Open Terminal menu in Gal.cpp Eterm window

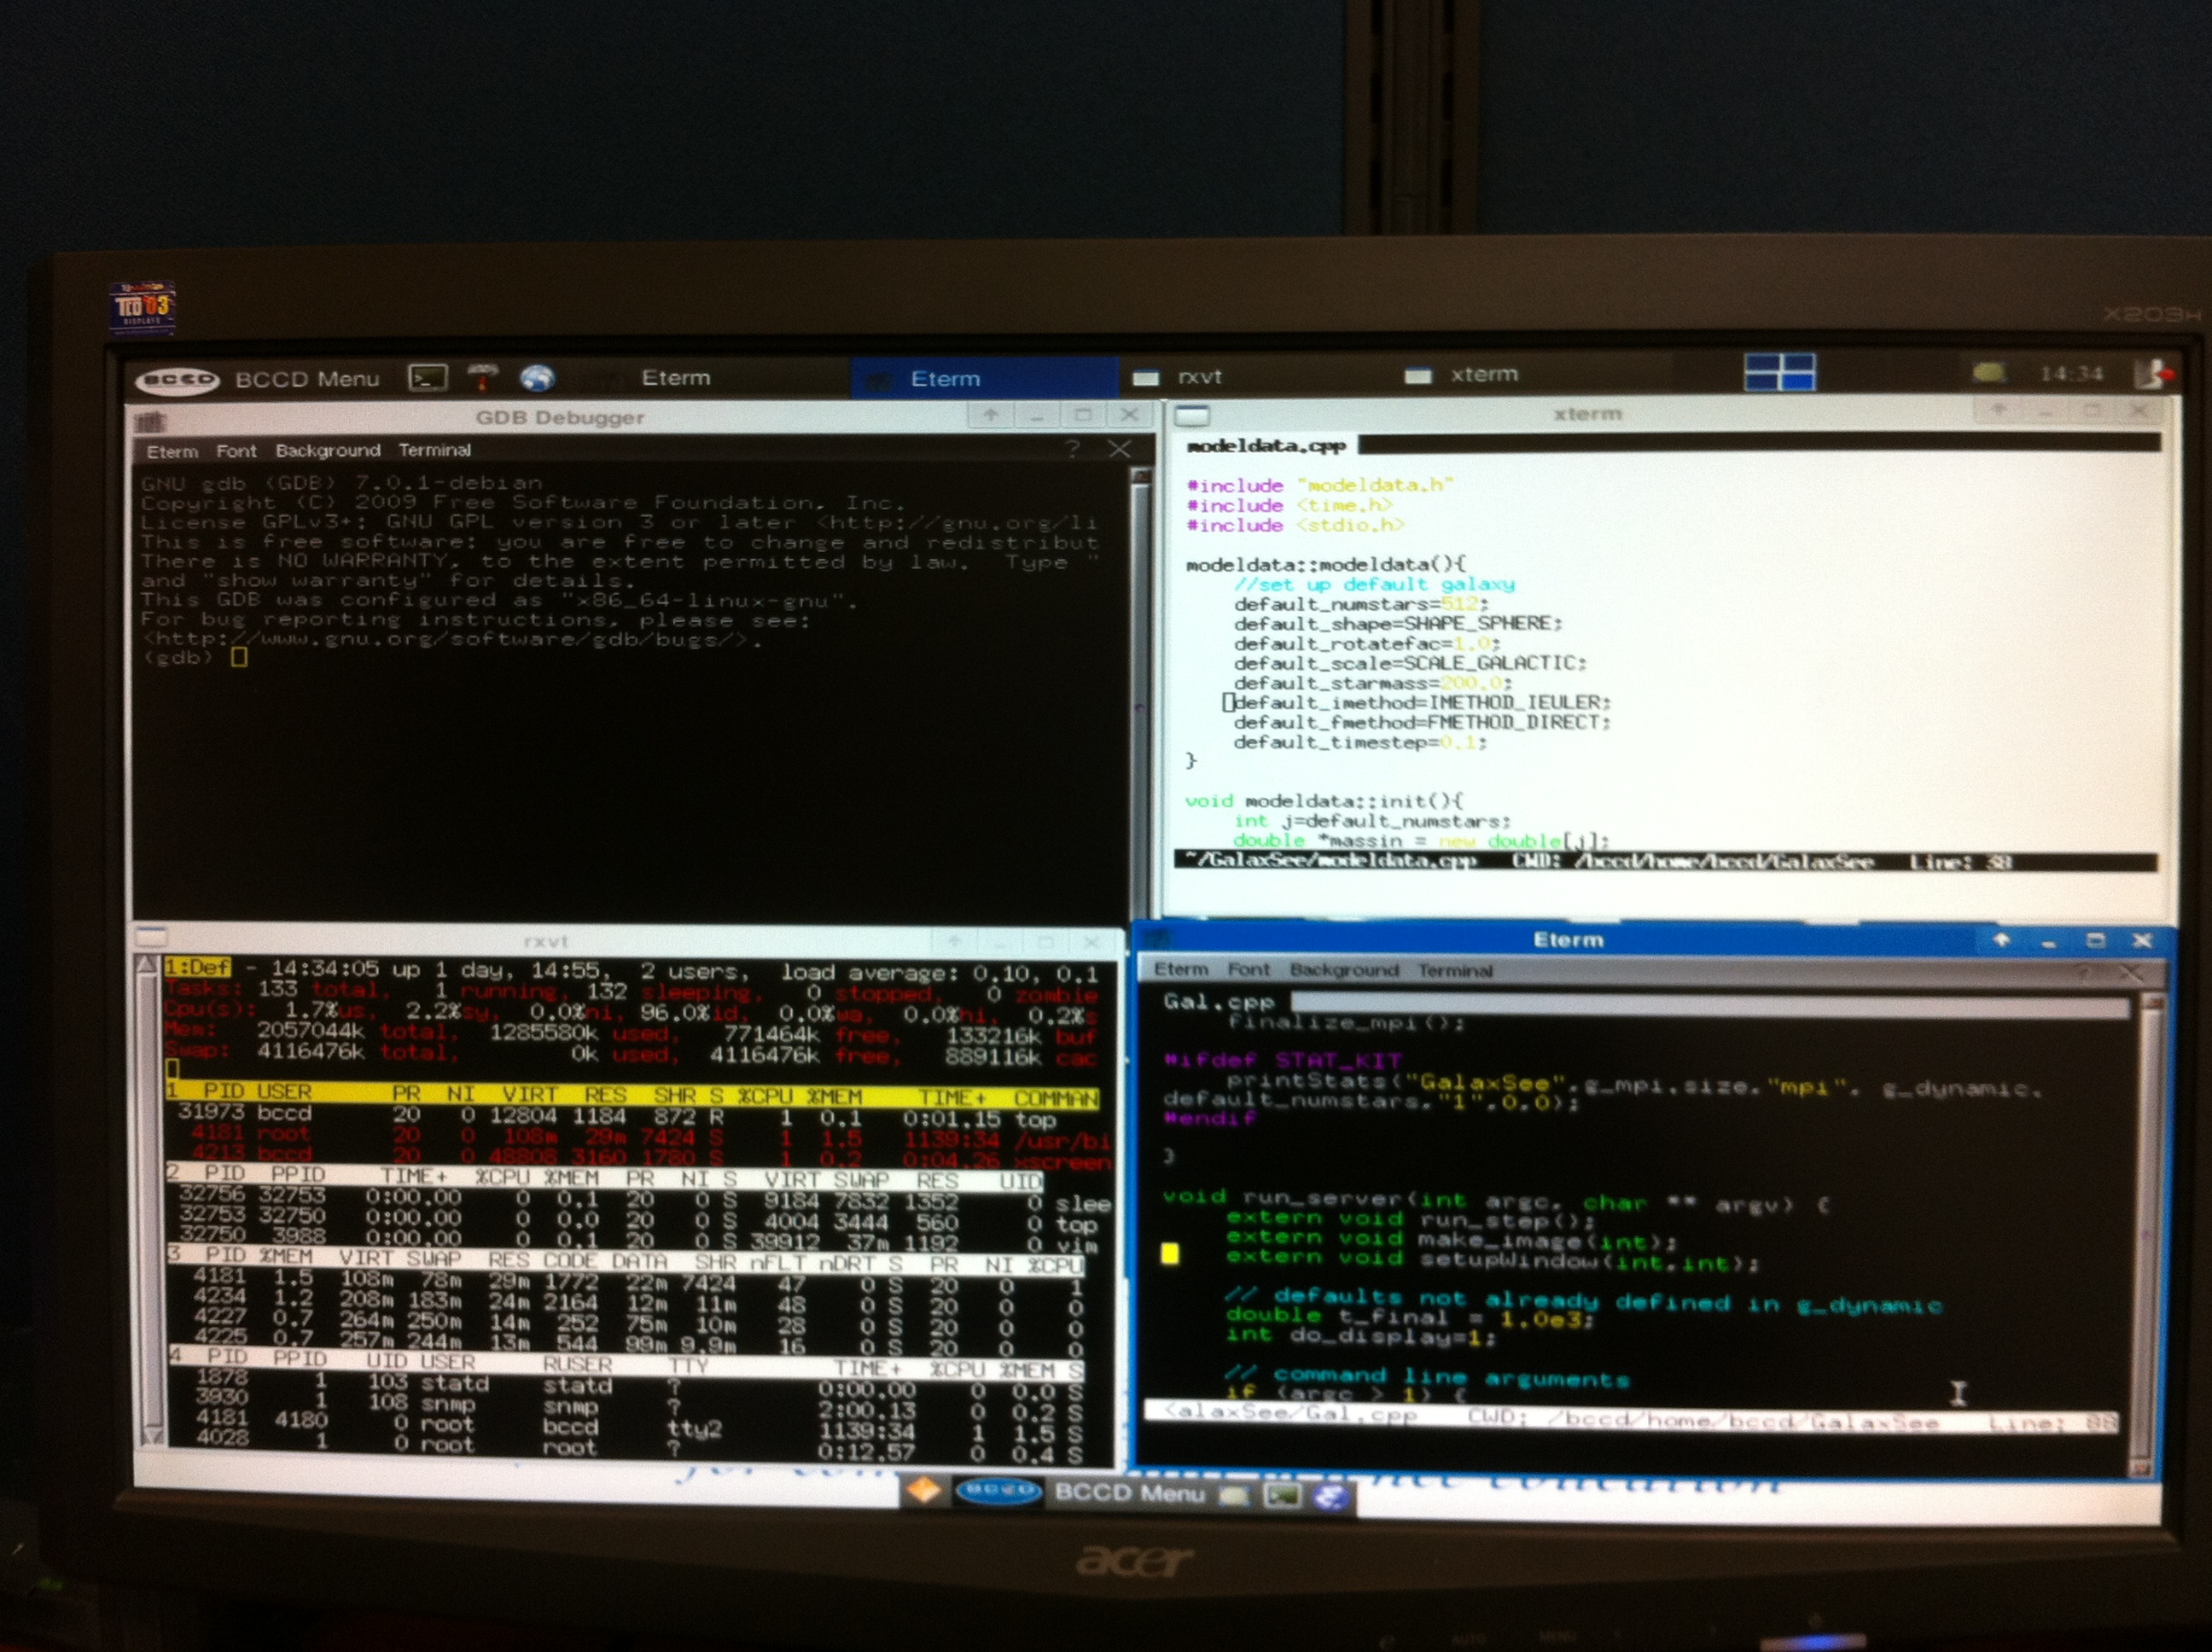1454,970
